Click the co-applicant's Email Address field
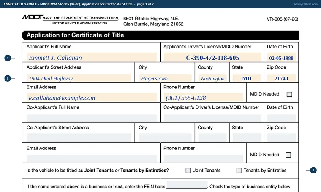Viewport: 321px width, 192px height. coord(92,158)
